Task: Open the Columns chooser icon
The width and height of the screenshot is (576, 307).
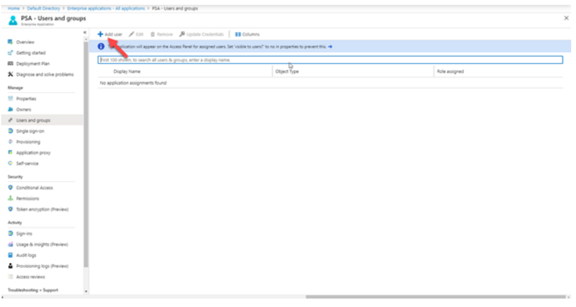Action: [x=238, y=34]
